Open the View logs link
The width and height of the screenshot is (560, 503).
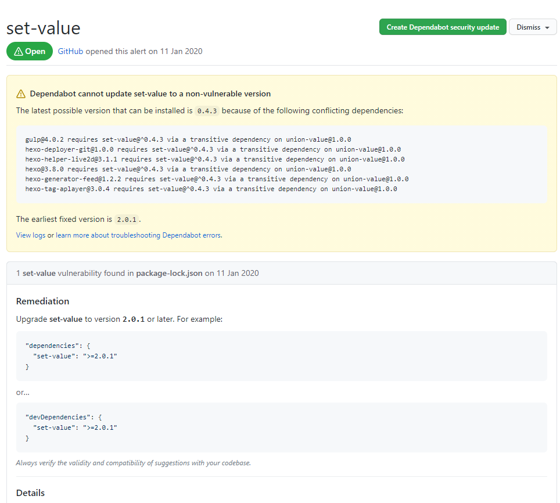(x=31, y=235)
